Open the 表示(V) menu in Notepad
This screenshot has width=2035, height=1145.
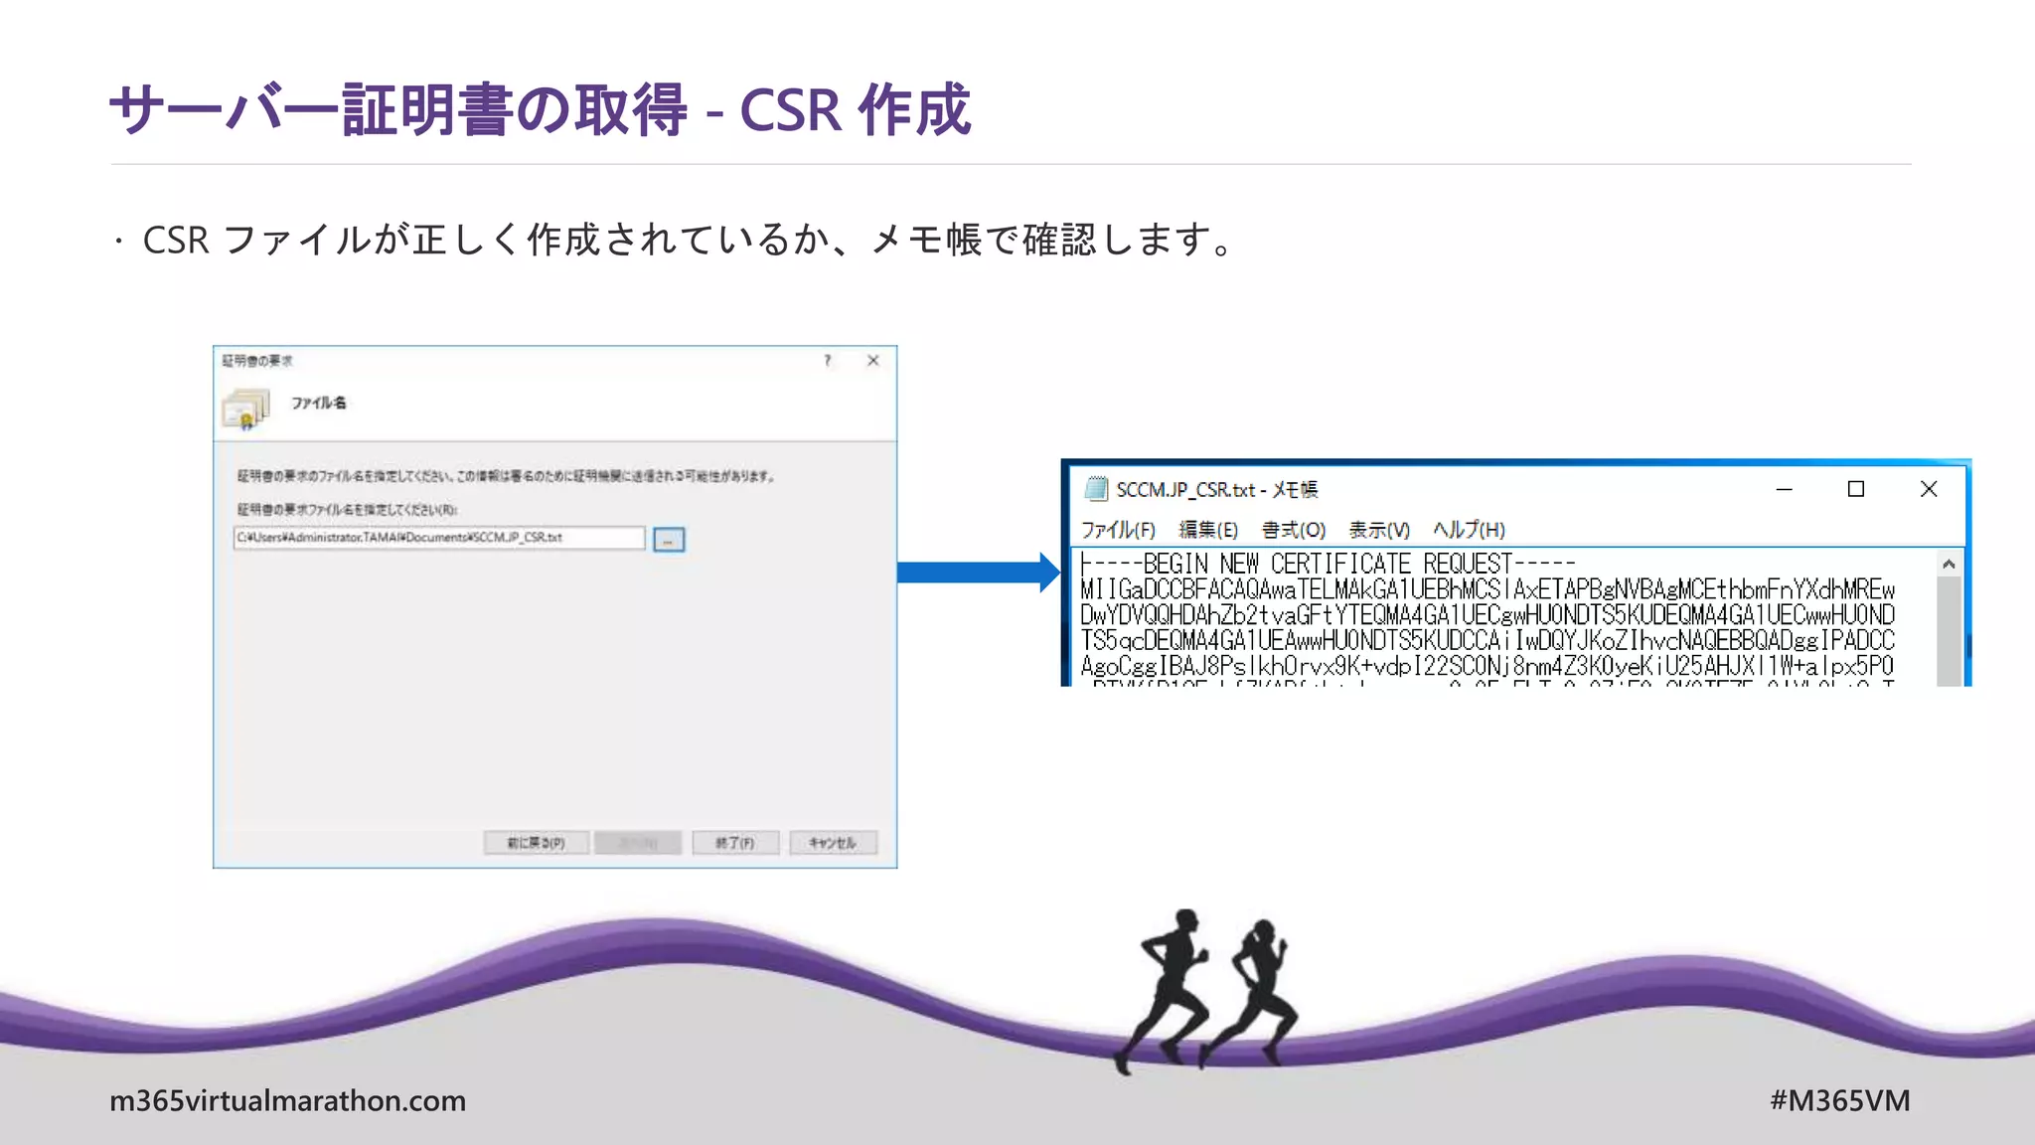[x=1379, y=530]
